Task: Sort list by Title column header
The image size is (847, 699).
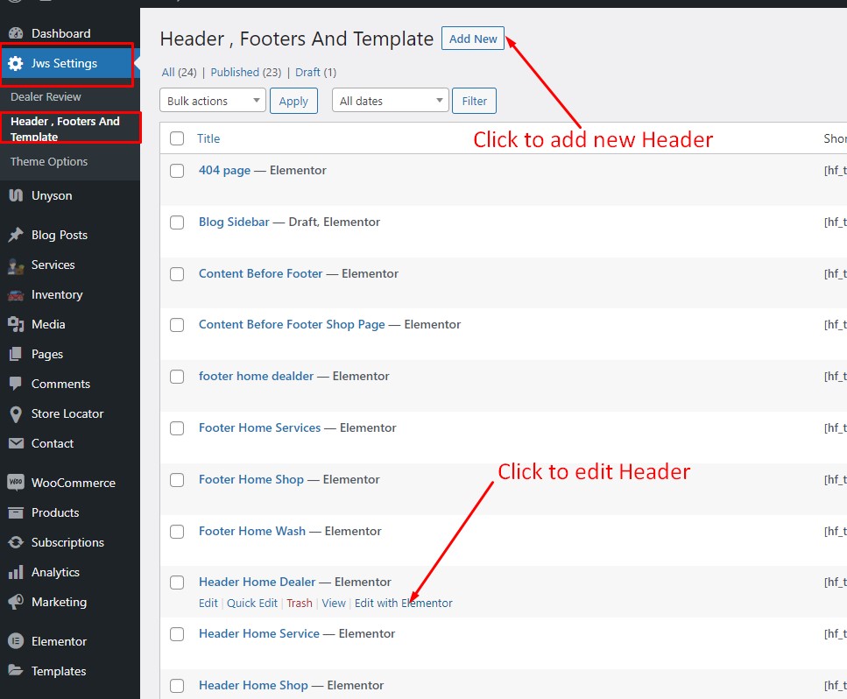Action: click(x=208, y=138)
